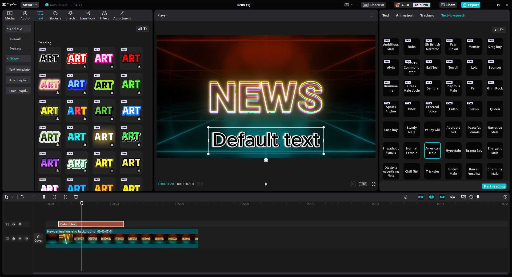Switch to the Animation tab
Viewport: 512px width, 277px height.
point(404,15)
